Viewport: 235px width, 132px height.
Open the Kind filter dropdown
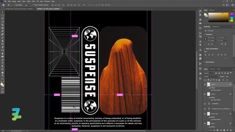click(x=209, y=73)
